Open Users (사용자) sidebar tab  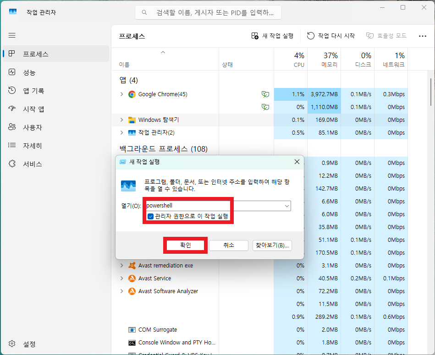coord(56,127)
